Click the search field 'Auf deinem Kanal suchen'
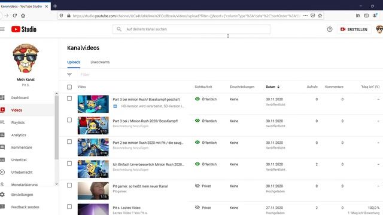Viewport: 383px width, 215px height. (x=191, y=29)
